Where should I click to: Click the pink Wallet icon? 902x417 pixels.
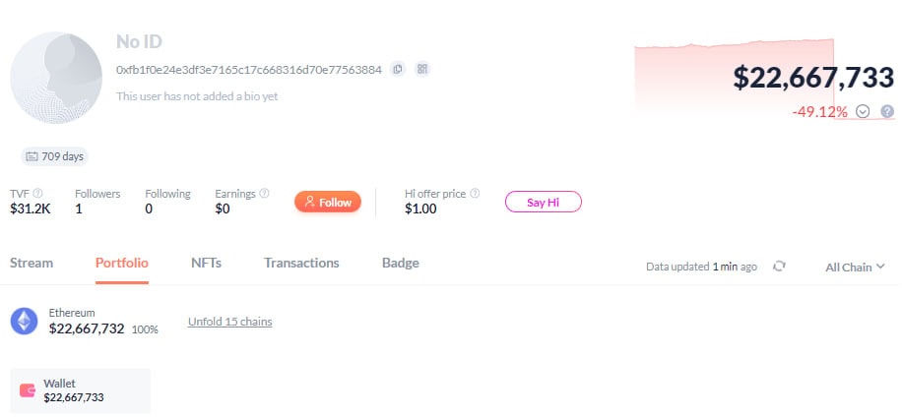(x=29, y=390)
